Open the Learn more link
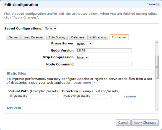 84,83
